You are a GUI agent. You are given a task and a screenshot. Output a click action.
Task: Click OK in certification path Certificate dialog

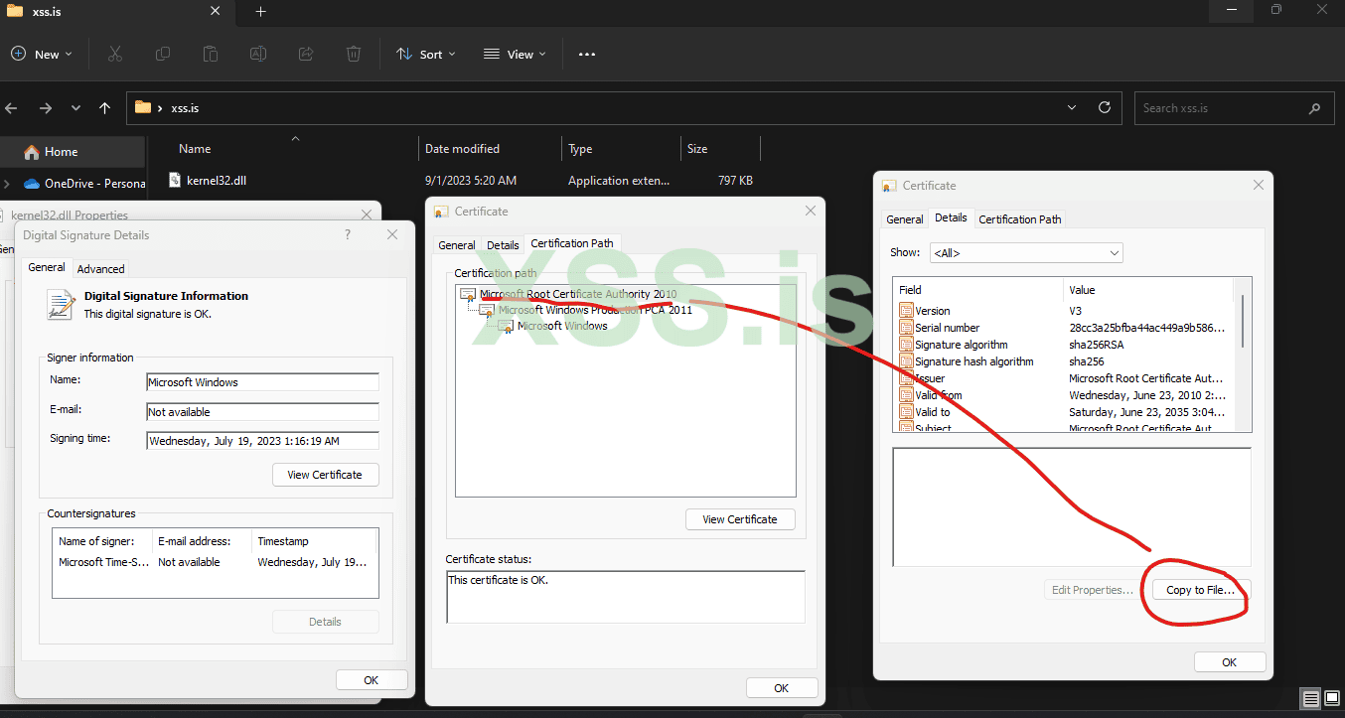(782, 688)
